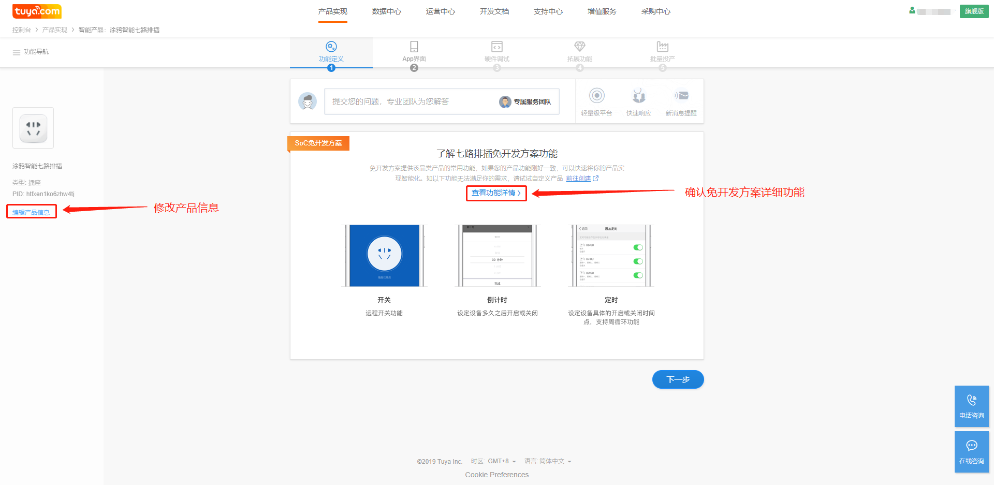Click the tuya.com logo
This screenshot has width=994, height=485.
click(x=37, y=11)
